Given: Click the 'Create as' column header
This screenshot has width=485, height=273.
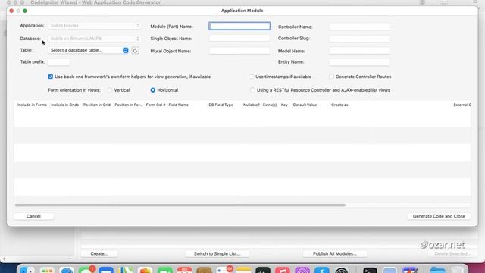Looking at the screenshot, I should (339, 105).
